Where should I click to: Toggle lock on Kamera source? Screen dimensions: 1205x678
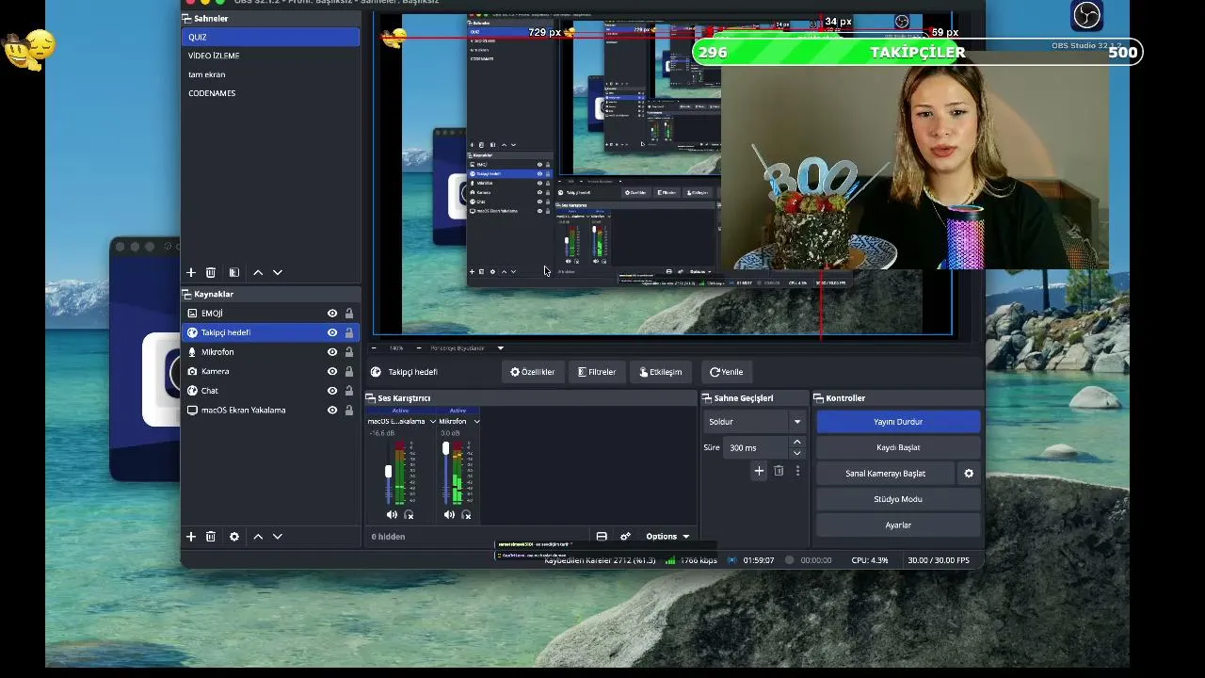point(348,371)
